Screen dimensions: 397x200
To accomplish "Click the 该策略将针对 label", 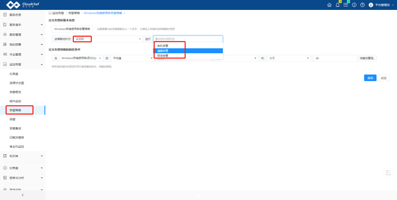I will coord(62,39).
